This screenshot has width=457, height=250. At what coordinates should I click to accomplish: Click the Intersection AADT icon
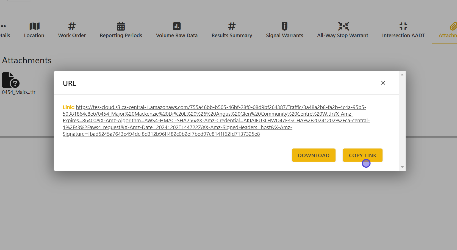(x=403, y=26)
